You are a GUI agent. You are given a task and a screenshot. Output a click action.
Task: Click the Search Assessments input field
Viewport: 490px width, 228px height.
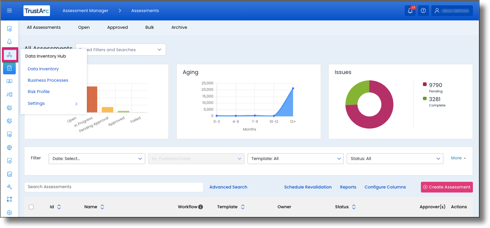pyautogui.click(x=114, y=187)
